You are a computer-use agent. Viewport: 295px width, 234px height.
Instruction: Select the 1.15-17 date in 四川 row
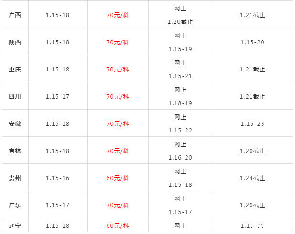(x=58, y=96)
